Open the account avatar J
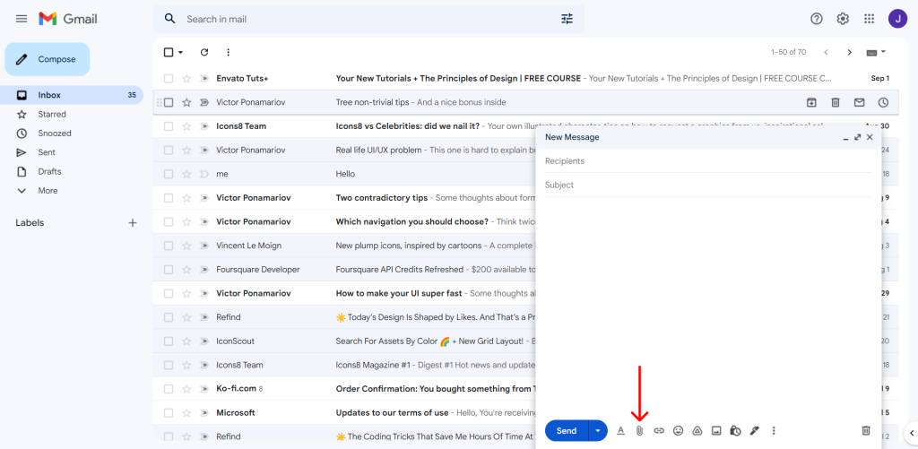 point(896,19)
